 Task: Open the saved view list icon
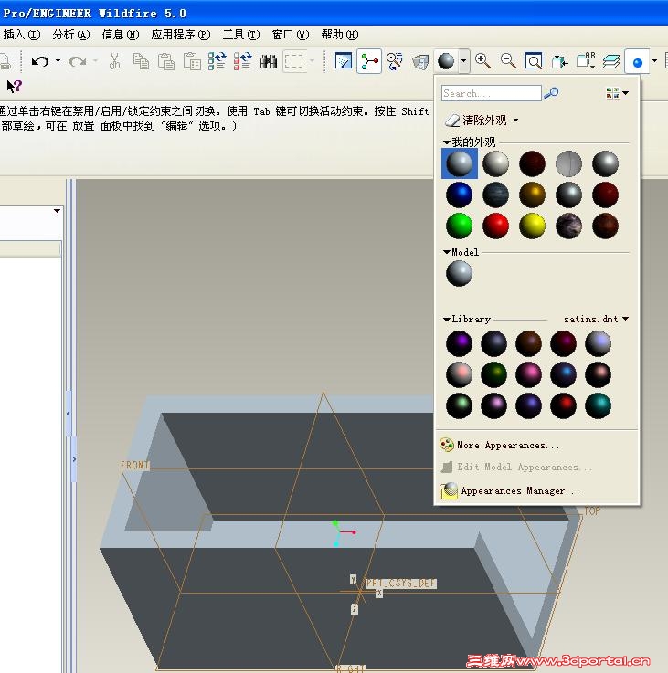click(x=586, y=61)
